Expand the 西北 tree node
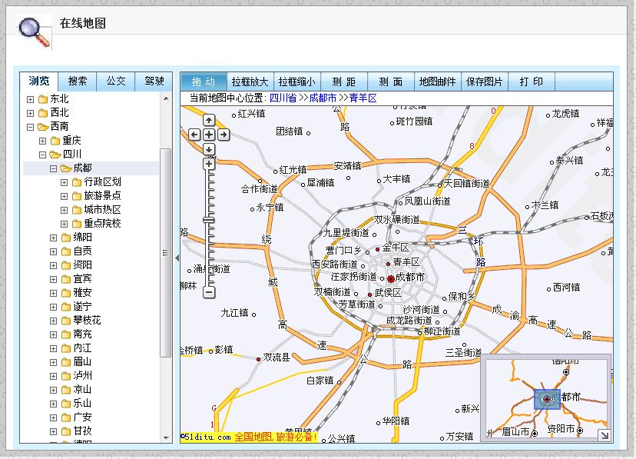 (x=30, y=113)
